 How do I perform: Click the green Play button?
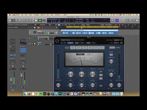(40, 20)
